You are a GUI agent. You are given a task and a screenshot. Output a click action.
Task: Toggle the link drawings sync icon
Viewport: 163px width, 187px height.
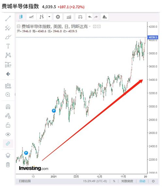pyautogui.click(x=8, y=143)
